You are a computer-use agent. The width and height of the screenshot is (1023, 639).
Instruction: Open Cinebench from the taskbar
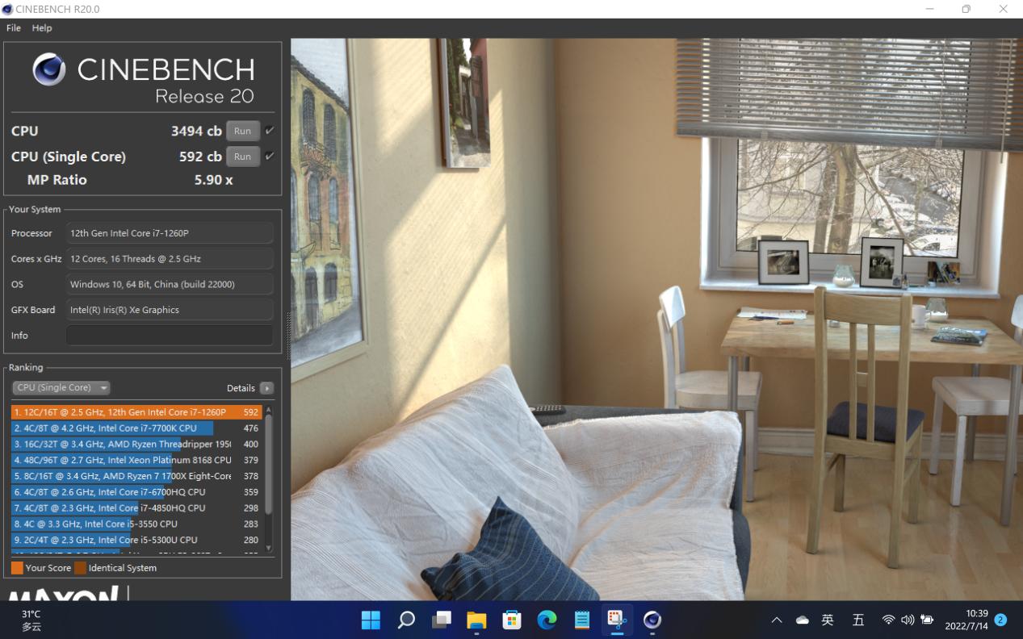(x=652, y=620)
